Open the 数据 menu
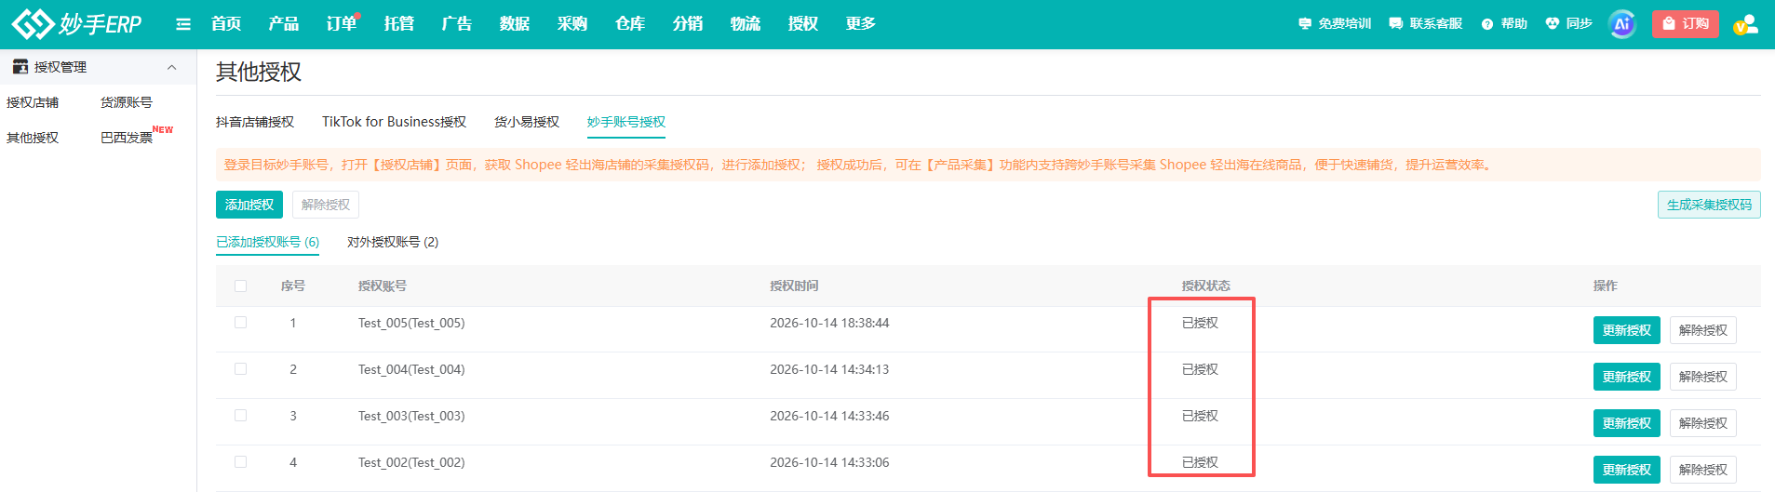Screen dimensions: 1775x492 pos(515,24)
